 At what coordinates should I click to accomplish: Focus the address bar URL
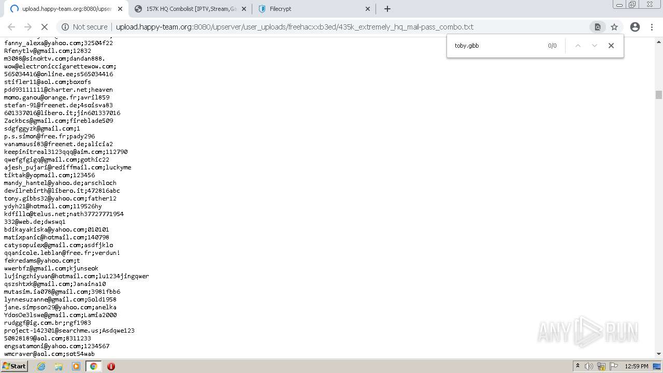pos(294,27)
